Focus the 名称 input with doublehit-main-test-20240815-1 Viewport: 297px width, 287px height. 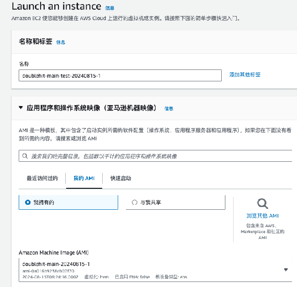[120, 75]
